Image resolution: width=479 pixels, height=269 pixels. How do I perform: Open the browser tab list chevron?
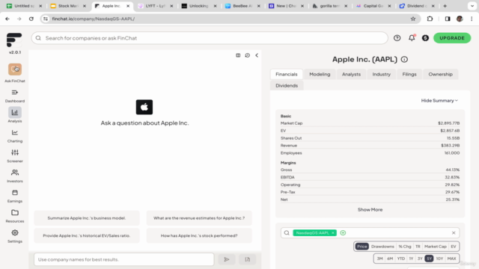tap(472, 6)
